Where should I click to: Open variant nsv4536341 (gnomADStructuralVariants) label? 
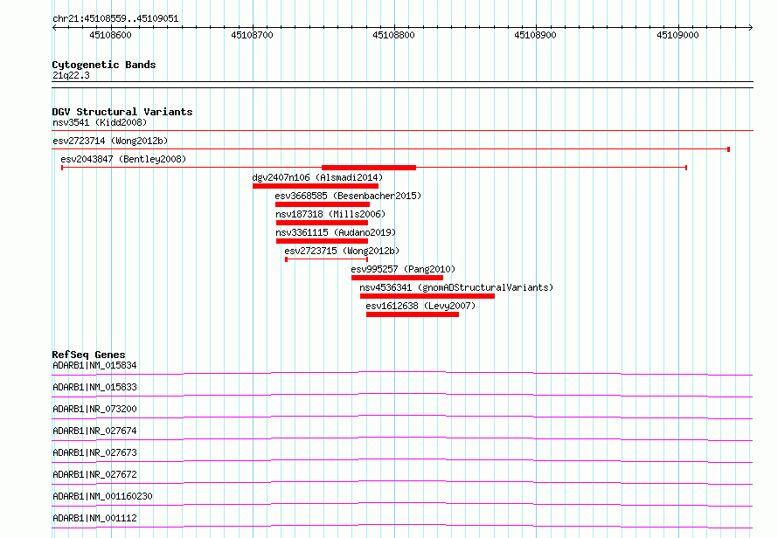(456, 287)
